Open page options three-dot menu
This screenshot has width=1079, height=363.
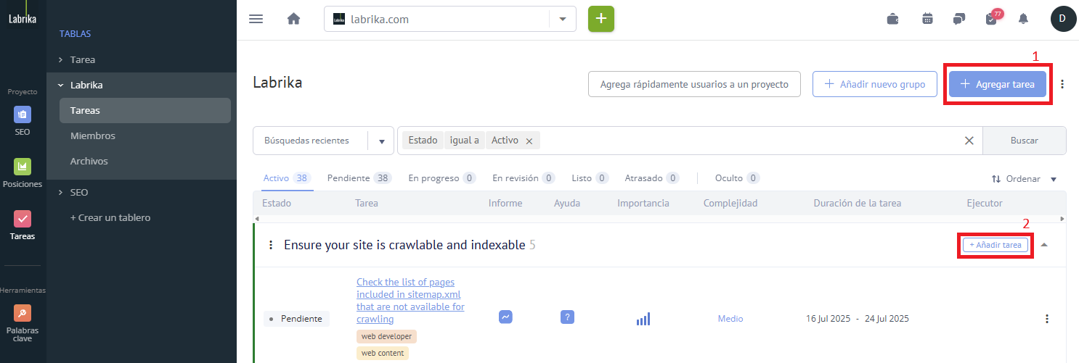pyautogui.click(x=1062, y=84)
